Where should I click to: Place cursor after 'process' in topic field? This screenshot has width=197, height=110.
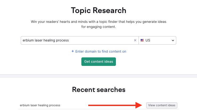69,40
